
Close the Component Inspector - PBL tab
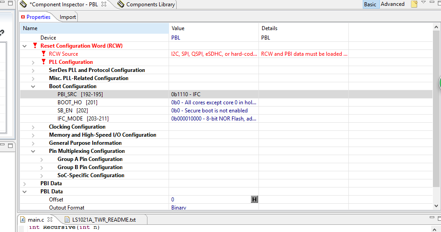[x=104, y=4]
